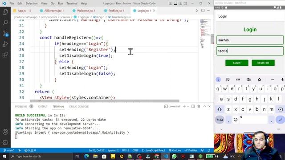Open the Edit menu
285x160 pixels.
(20, 4)
